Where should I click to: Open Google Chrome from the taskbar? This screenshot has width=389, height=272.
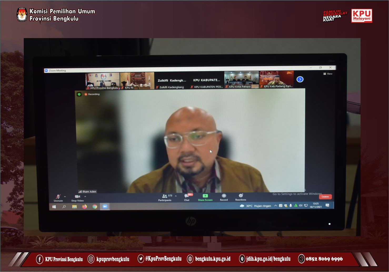[95, 207]
